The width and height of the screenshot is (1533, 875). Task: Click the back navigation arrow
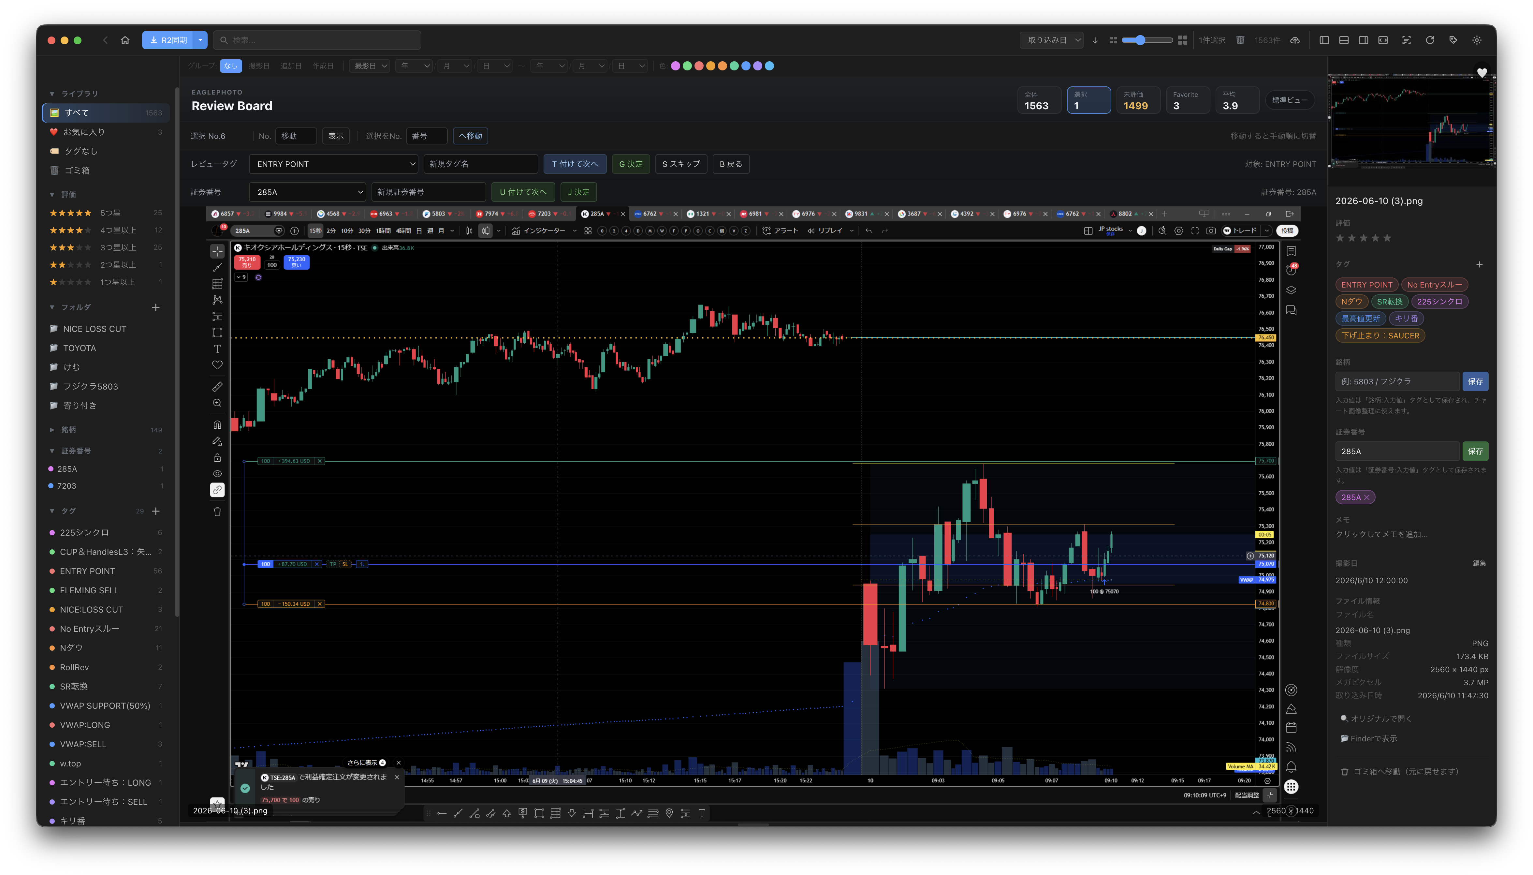tap(105, 40)
